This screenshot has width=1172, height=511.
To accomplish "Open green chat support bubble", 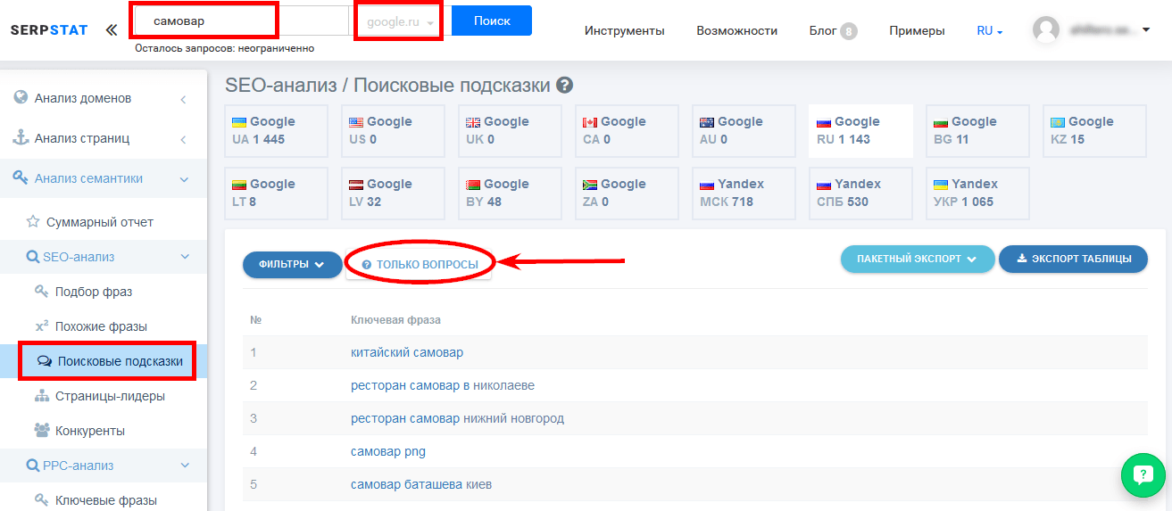I will [x=1143, y=474].
